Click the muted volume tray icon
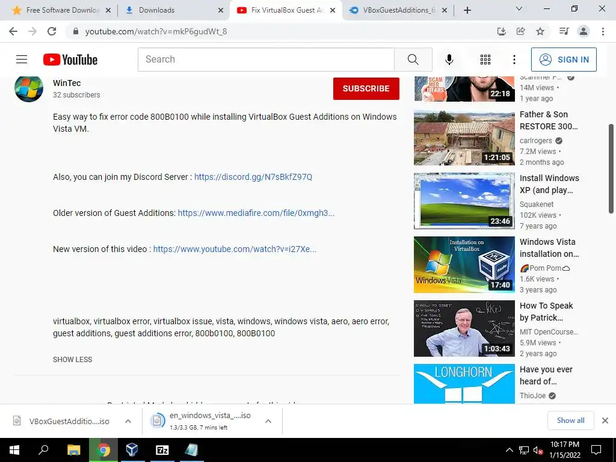 (538, 450)
